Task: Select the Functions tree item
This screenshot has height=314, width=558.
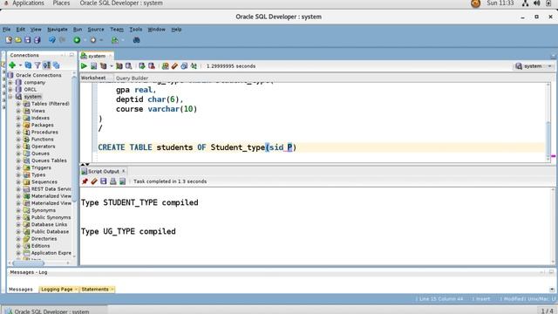Action: tap(43, 140)
